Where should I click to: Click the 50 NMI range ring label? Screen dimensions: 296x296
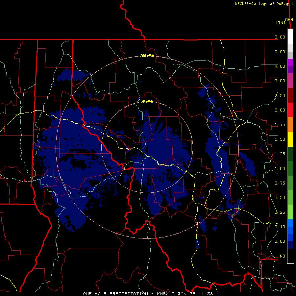click(147, 101)
